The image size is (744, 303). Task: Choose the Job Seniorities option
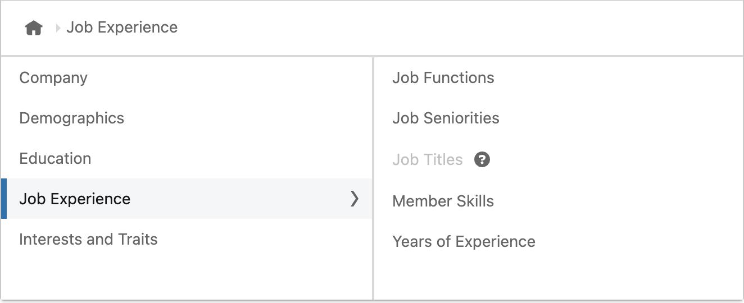pos(446,118)
